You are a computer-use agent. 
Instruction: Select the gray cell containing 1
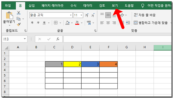(54, 64)
